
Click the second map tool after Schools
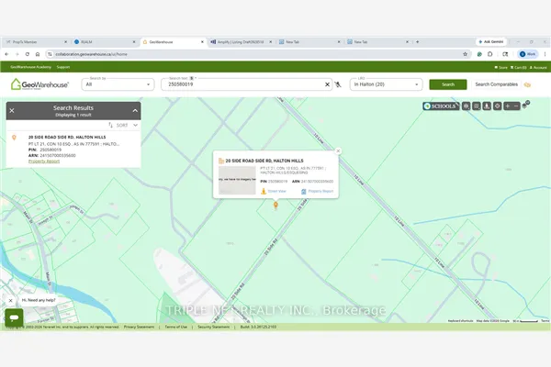click(x=476, y=106)
